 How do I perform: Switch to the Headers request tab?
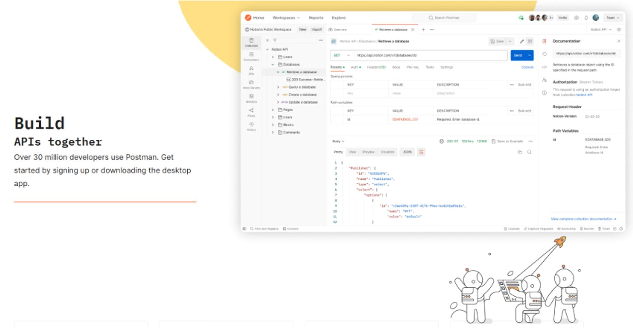[376, 67]
